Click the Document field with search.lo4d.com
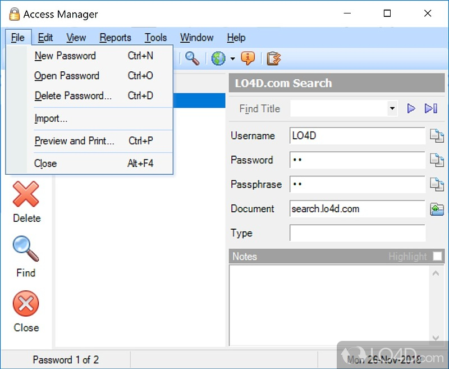 (x=358, y=209)
